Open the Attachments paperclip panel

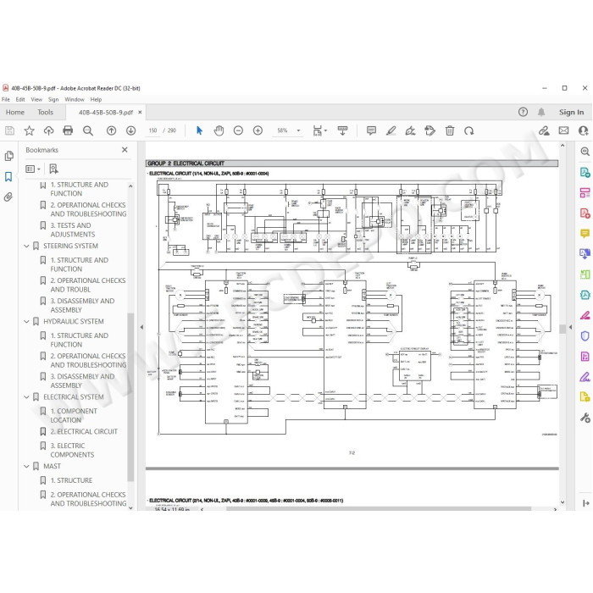(8, 197)
